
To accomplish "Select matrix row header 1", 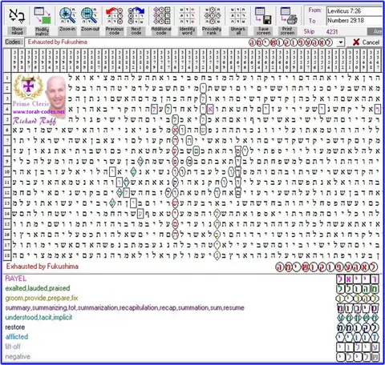I will pyautogui.click(x=7, y=78).
